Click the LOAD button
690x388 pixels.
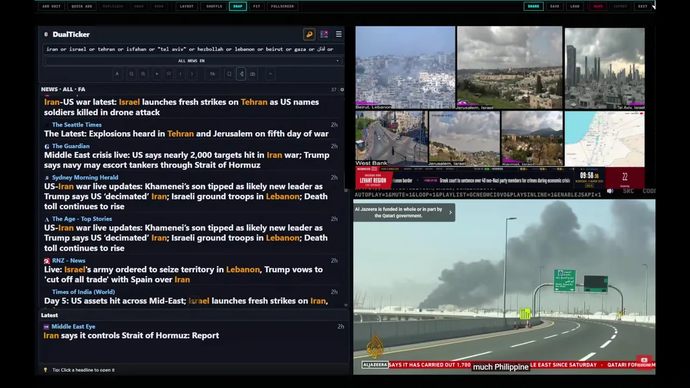click(x=575, y=6)
